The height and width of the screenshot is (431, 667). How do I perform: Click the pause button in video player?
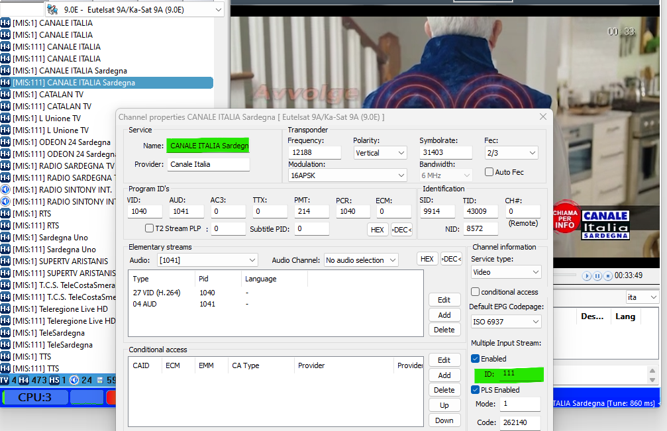[x=597, y=276]
